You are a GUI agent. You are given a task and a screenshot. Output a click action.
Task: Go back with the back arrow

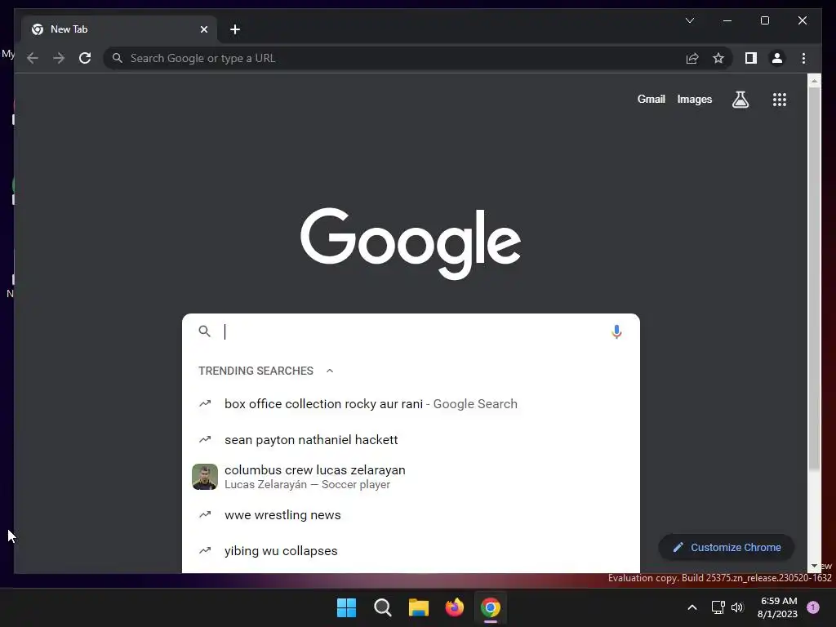[33, 58]
